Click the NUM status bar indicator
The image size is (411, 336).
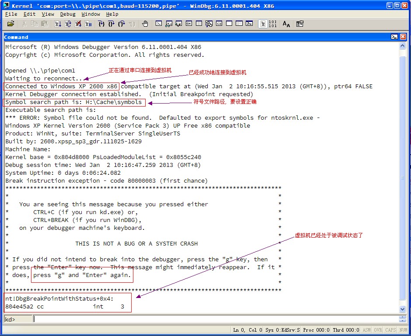[403, 330]
